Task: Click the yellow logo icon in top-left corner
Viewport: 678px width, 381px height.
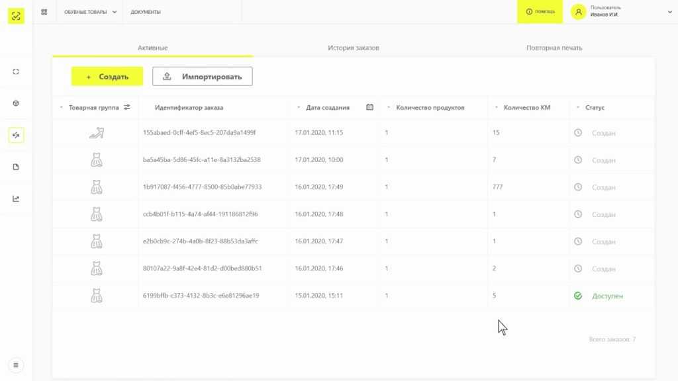Action: point(16,16)
